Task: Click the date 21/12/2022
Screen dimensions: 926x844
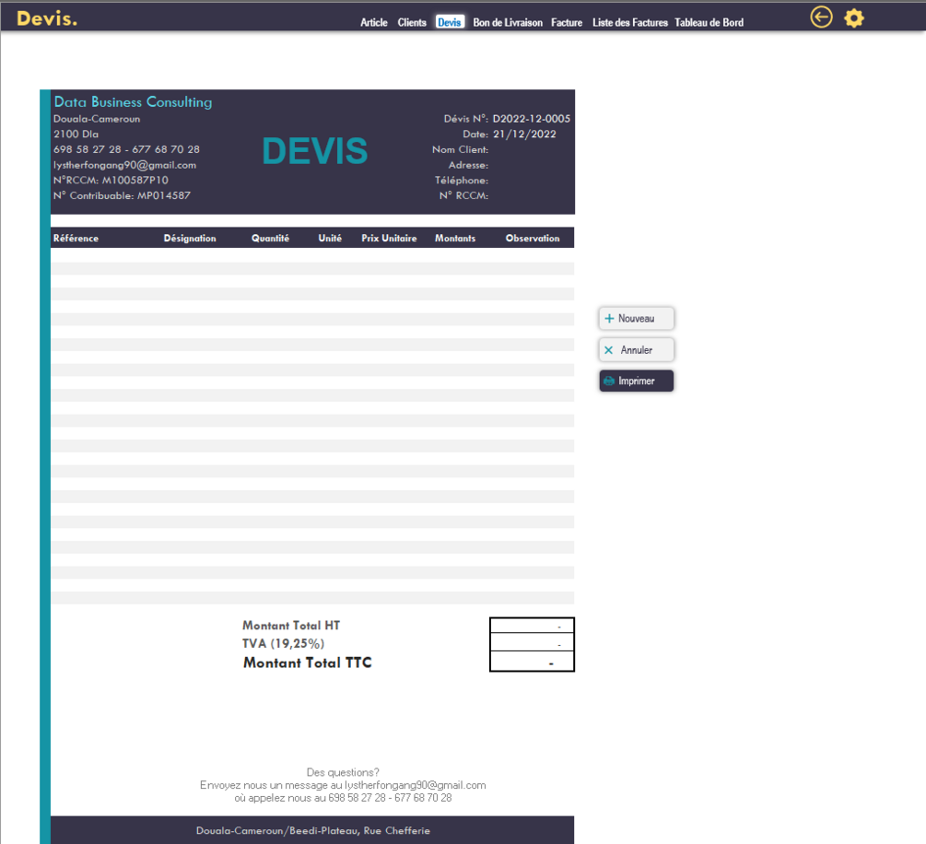Action: [524, 135]
